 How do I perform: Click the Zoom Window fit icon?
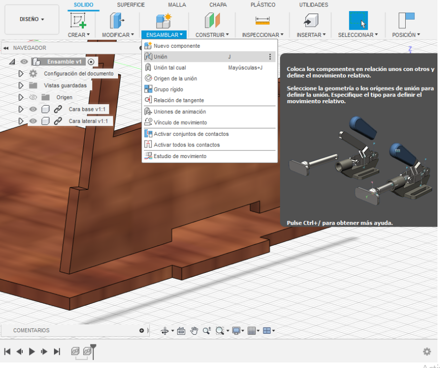(219, 331)
